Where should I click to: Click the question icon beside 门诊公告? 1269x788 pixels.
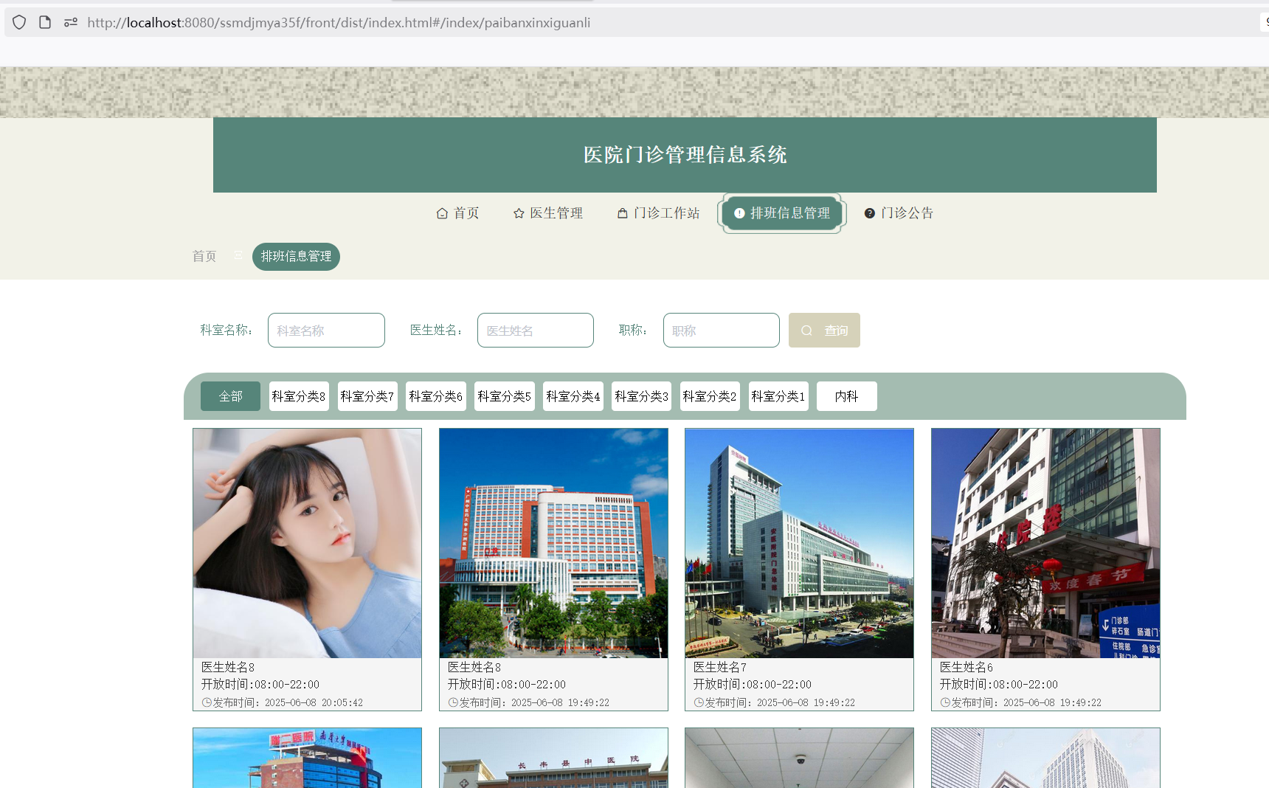pos(870,213)
